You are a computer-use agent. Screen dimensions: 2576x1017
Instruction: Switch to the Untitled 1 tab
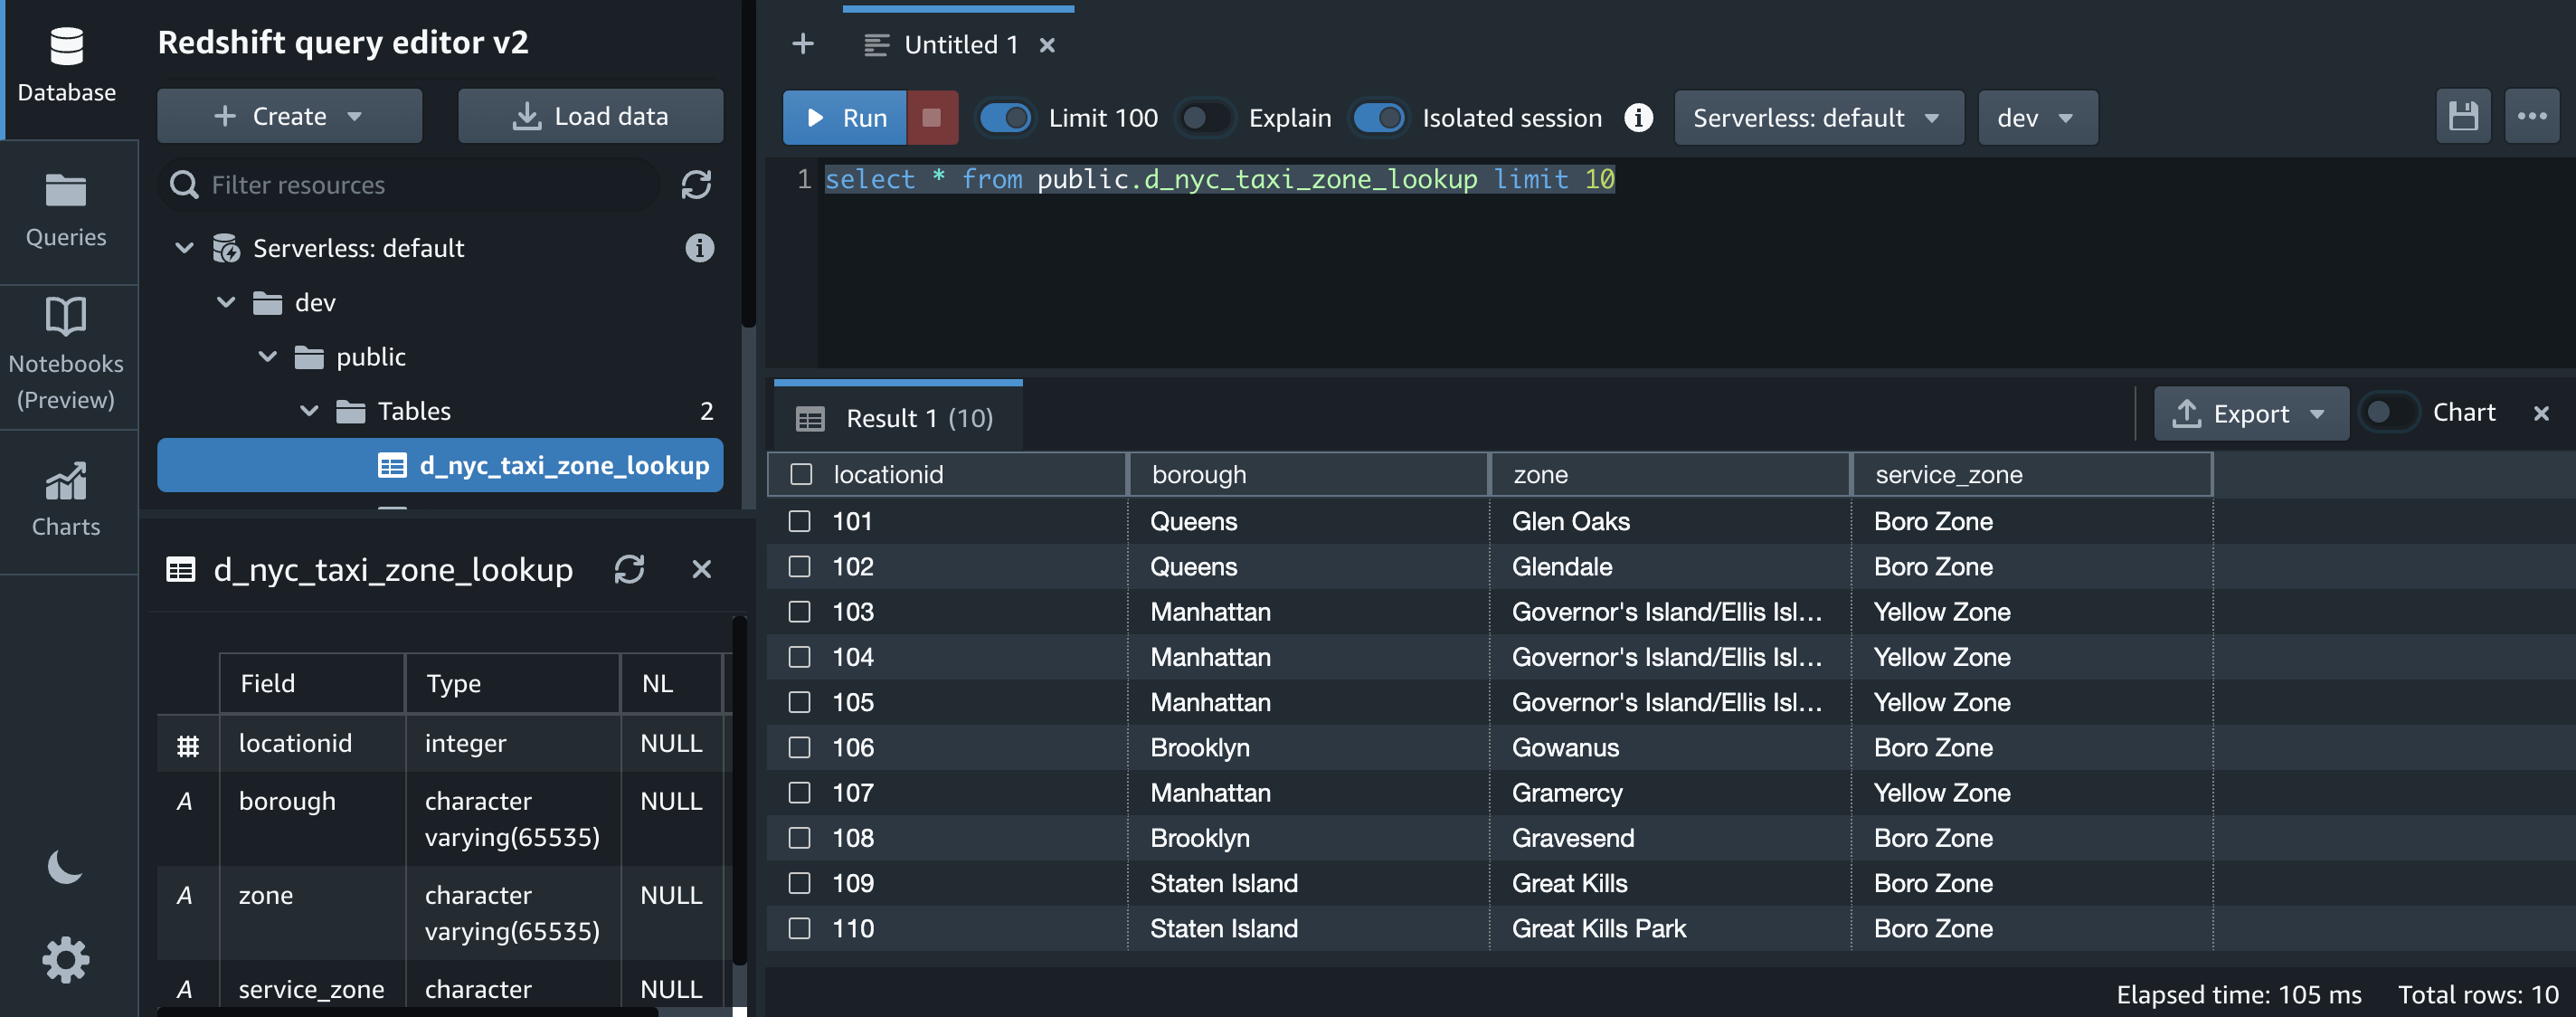[959, 44]
